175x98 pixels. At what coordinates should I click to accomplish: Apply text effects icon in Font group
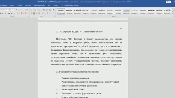(x=18, y=13)
